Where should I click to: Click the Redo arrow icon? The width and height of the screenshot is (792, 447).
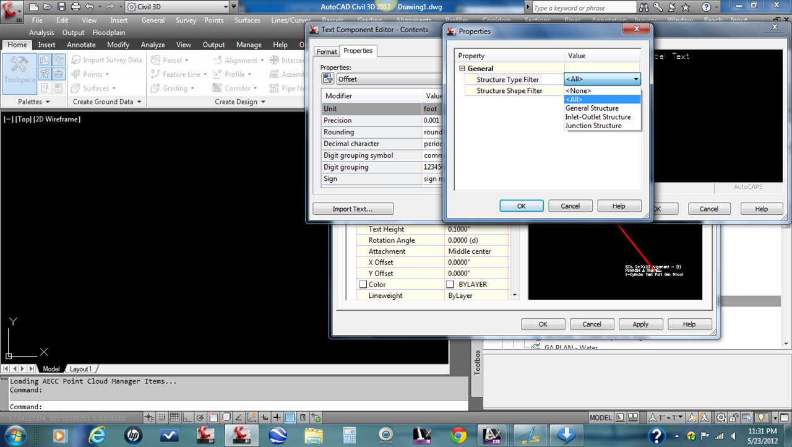coord(110,7)
